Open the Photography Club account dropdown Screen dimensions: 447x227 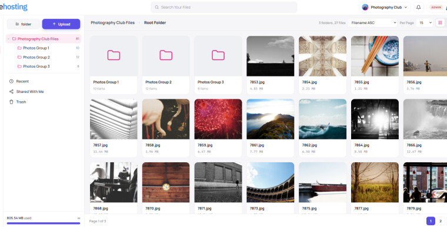(385, 8)
